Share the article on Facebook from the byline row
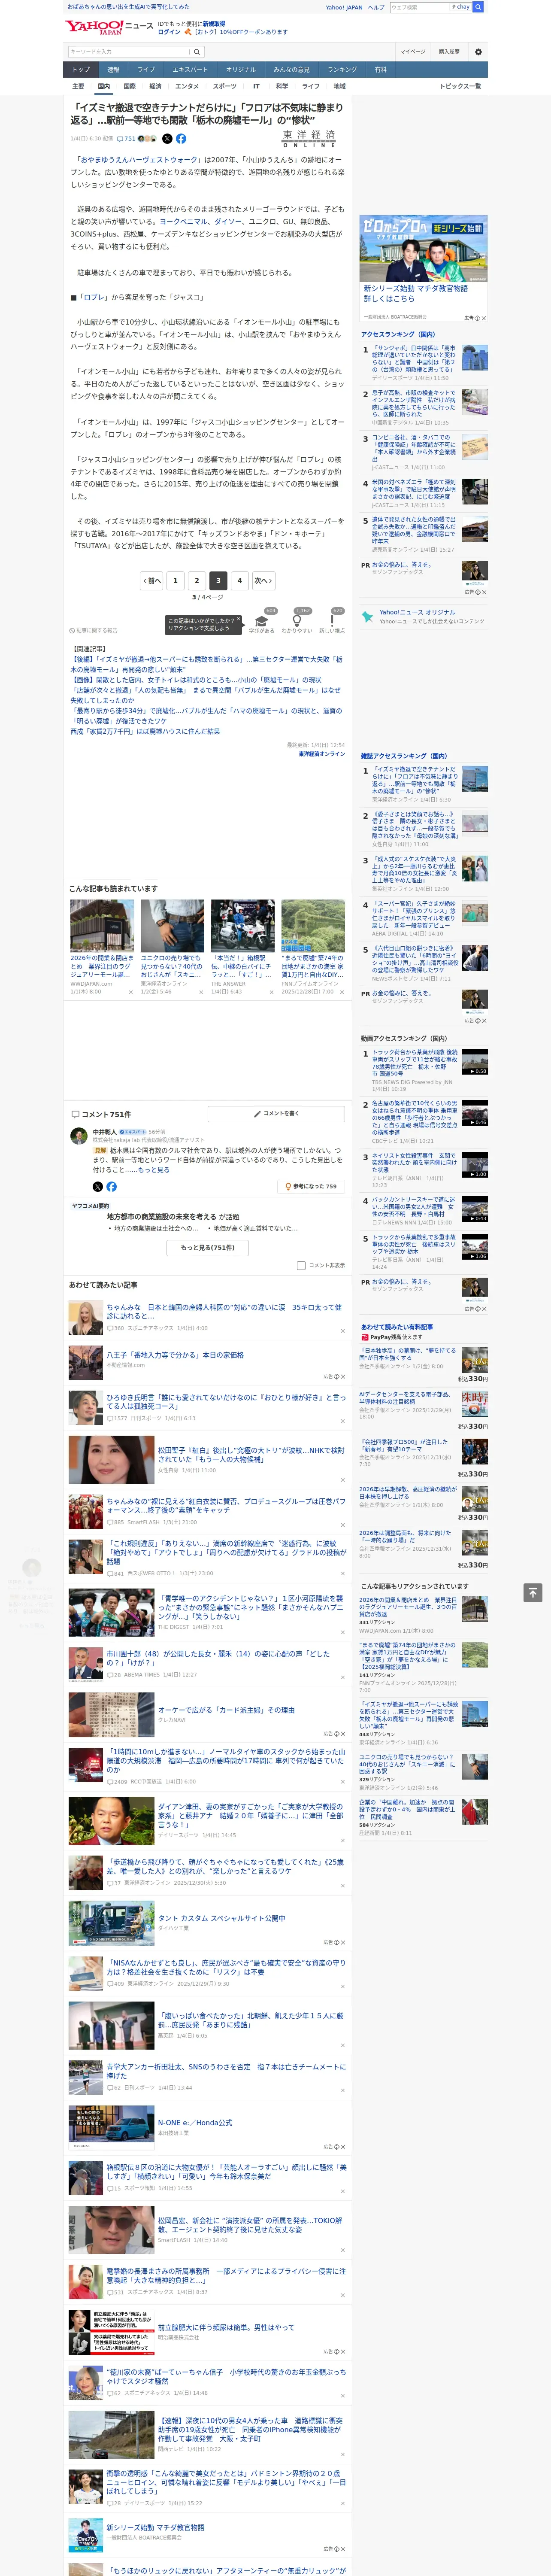The image size is (551, 2576). click(x=181, y=139)
